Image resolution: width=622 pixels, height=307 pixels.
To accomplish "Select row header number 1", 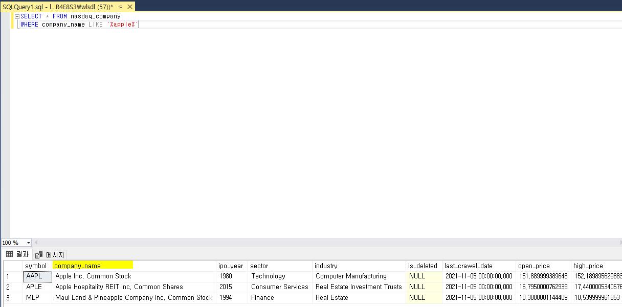I will point(13,276).
